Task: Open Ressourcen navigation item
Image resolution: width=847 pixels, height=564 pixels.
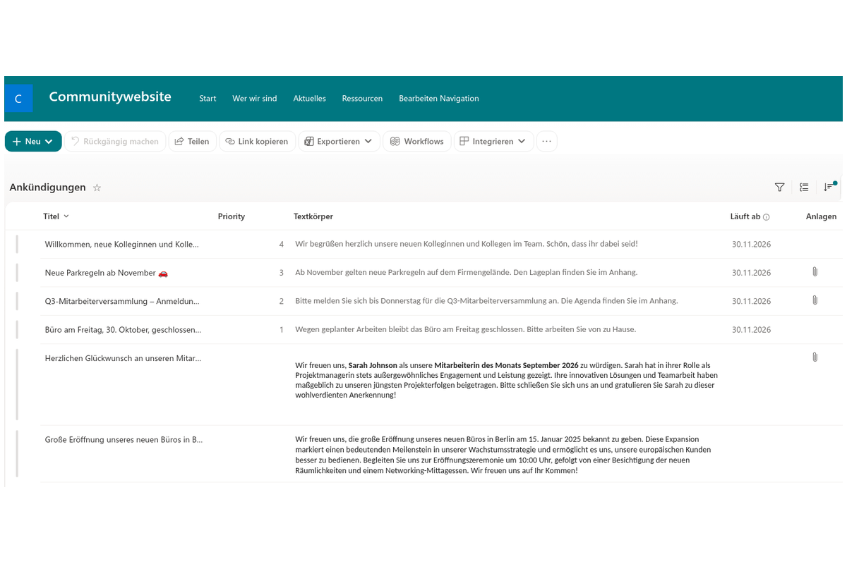Action: [x=362, y=99]
